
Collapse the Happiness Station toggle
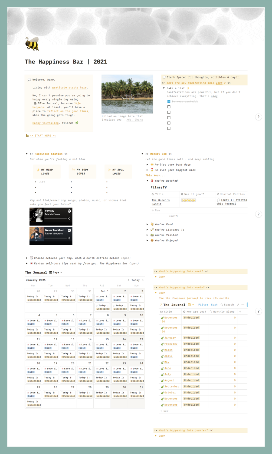pos(27,154)
